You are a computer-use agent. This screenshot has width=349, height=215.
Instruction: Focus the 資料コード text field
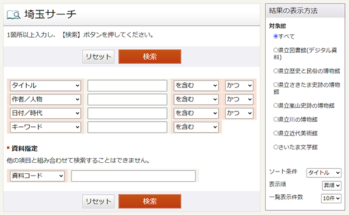pyautogui.click(x=134, y=176)
